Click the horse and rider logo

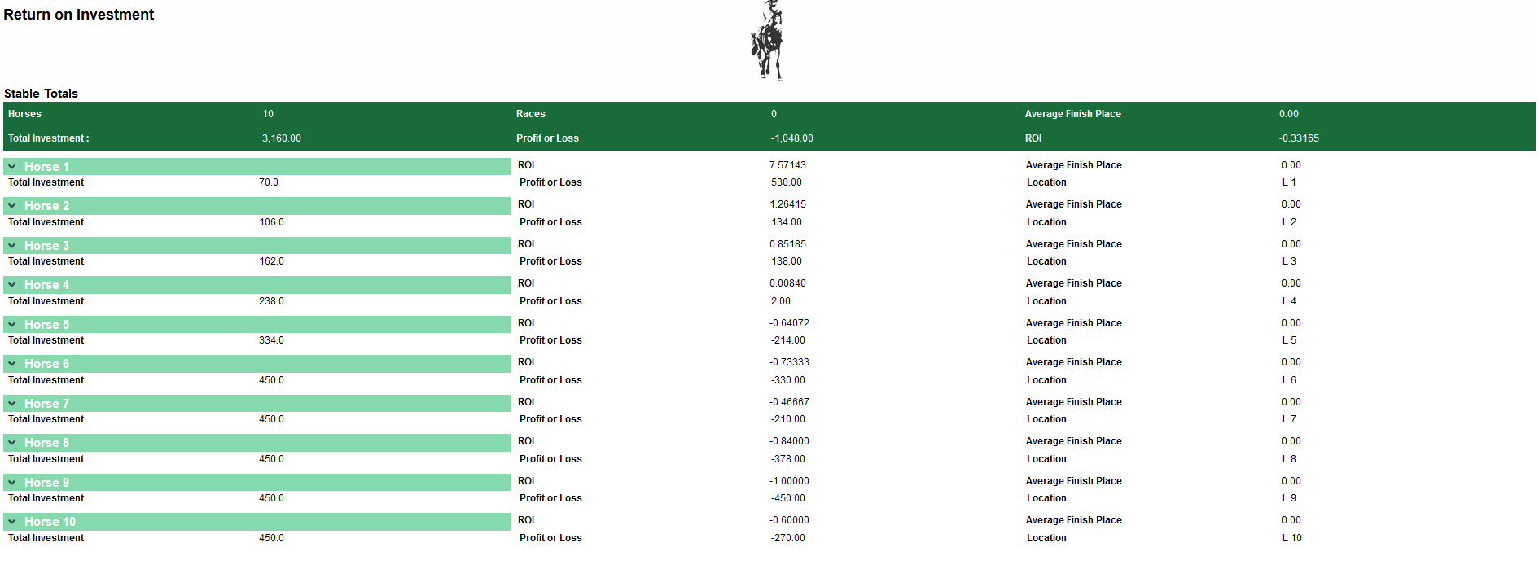767,41
